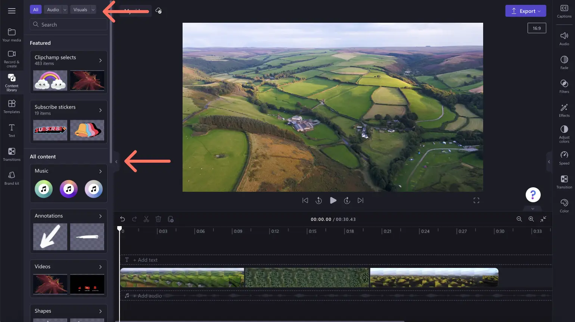Open the Visuals filter dropdown arrow
This screenshot has width=575, height=322.
(93, 10)
